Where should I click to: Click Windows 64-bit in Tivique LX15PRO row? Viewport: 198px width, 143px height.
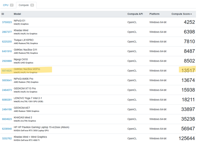[158, 42]
